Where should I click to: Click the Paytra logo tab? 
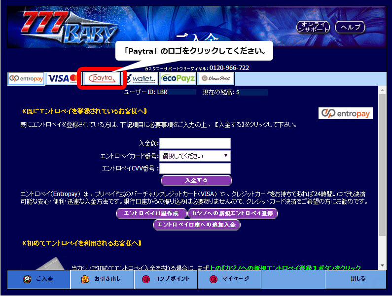click(x=102, y=79)
